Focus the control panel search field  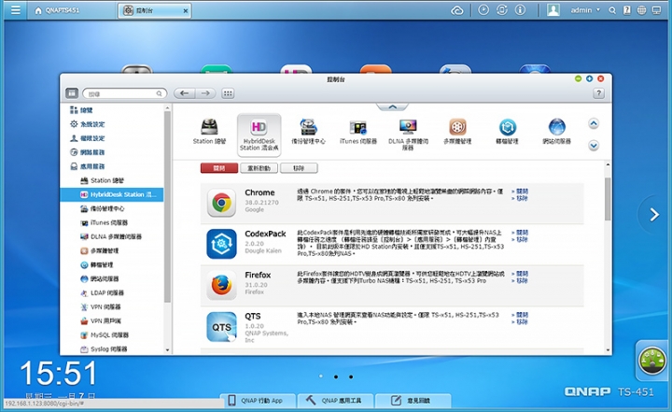click(x=124, y=93)
